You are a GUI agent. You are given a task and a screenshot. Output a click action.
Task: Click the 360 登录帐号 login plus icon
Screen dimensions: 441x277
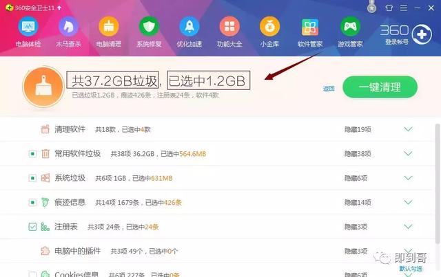(421, 34)
